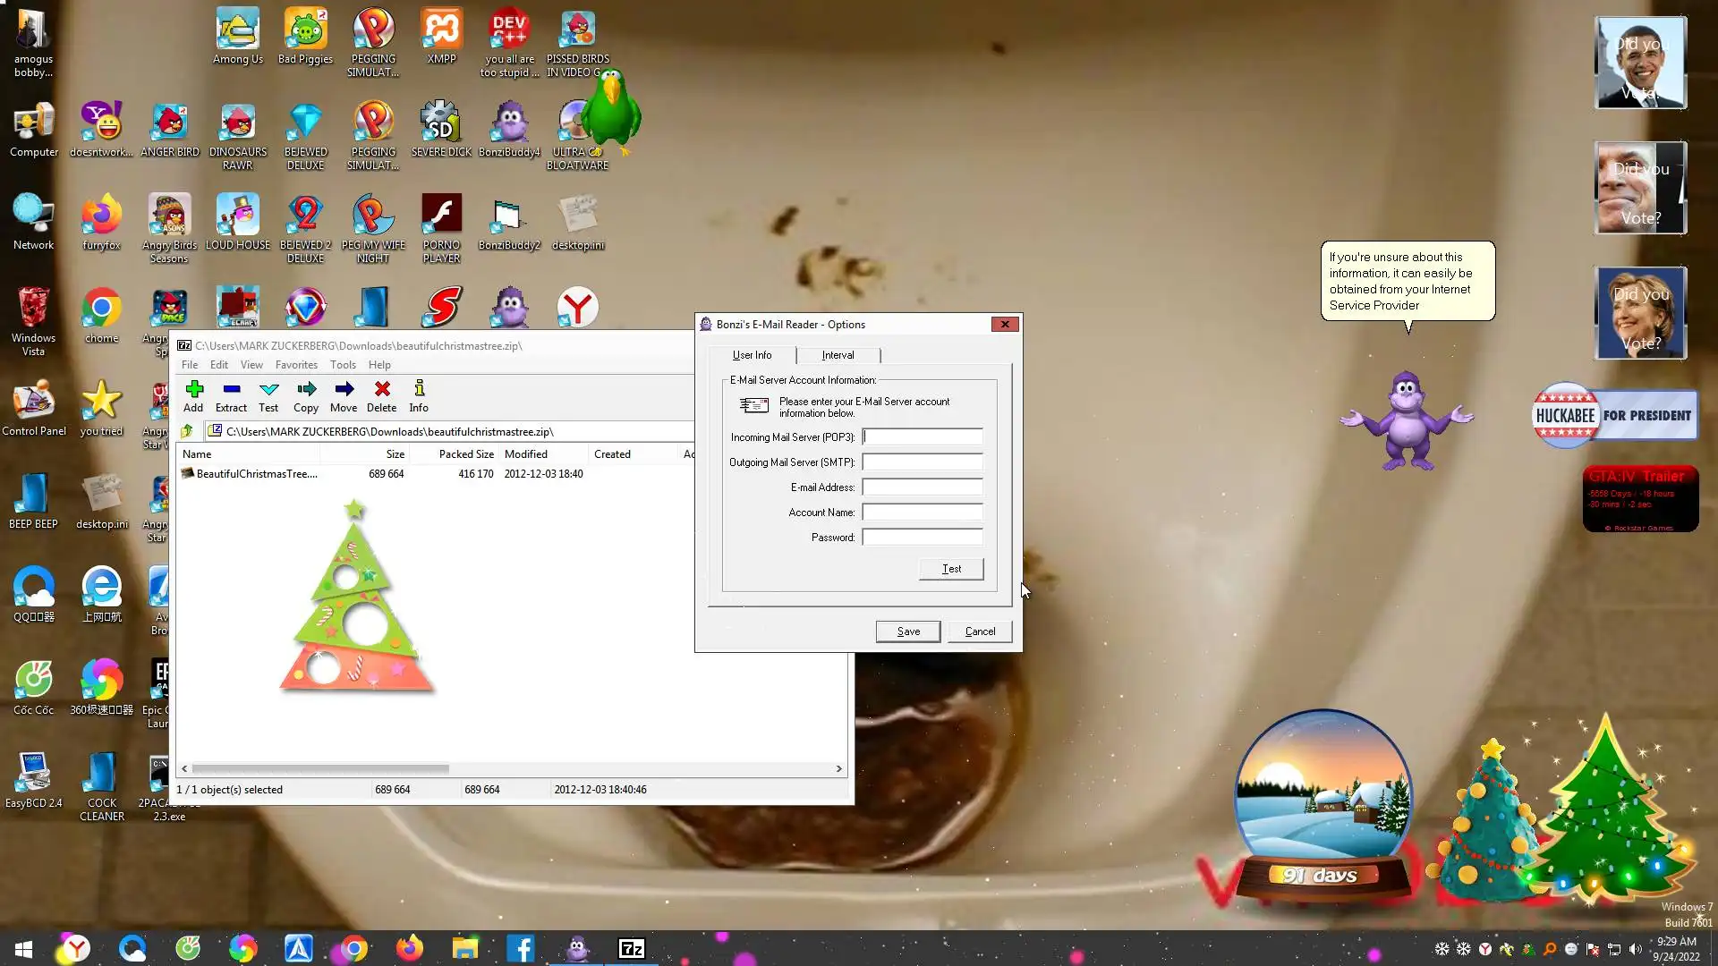
Task: Open the Facebook icon on the taskbar
Action: [520, 948]
